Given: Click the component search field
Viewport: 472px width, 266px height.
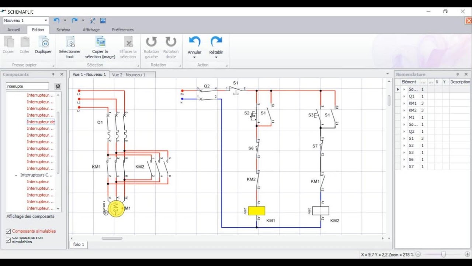Looking at the screenshot, I should [x=27, y=86].
